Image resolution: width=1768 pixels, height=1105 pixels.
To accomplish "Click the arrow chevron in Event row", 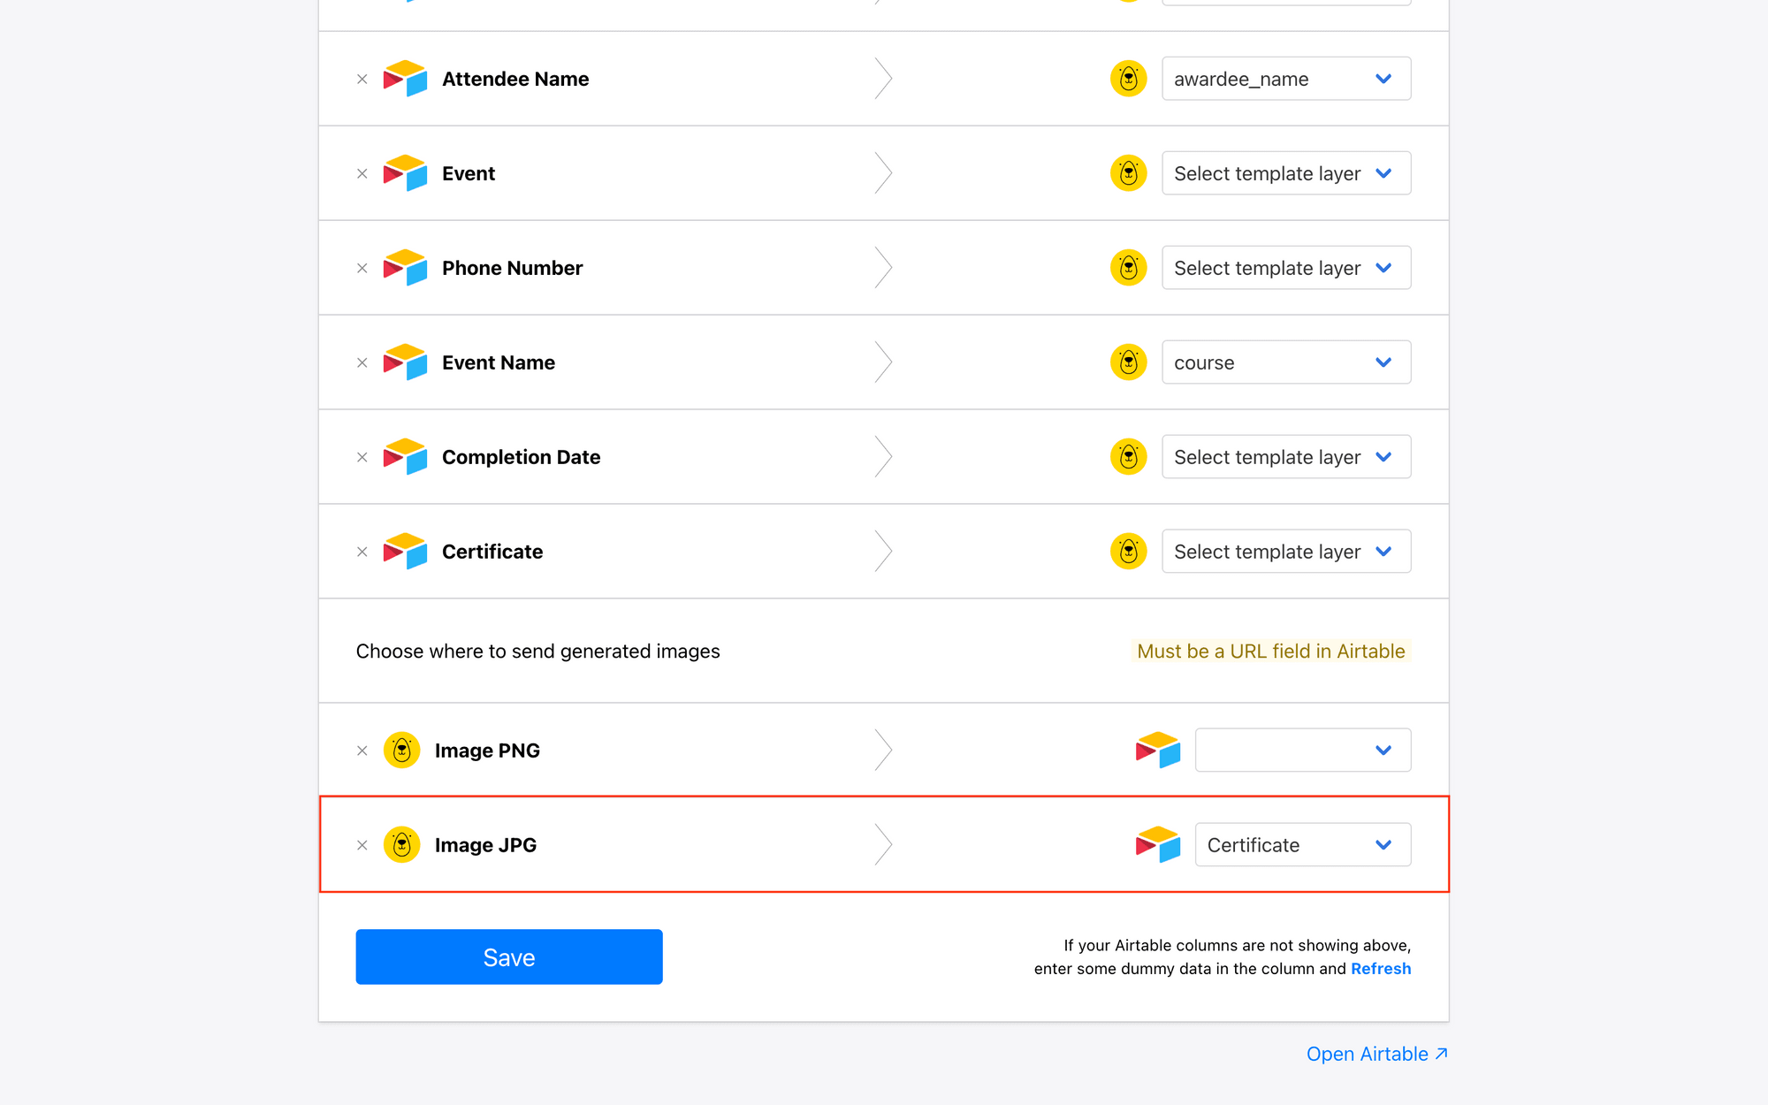I will [883, 173].
